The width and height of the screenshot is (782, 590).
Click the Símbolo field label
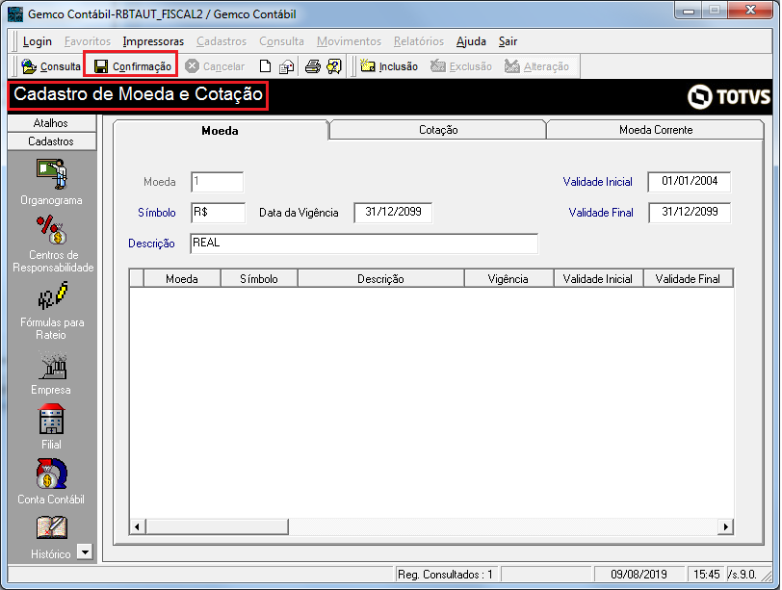pyautogui.click(x=157, y=213)
